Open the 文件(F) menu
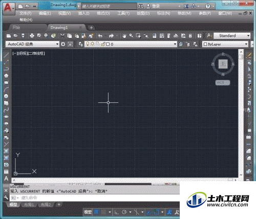 point(26,13)
